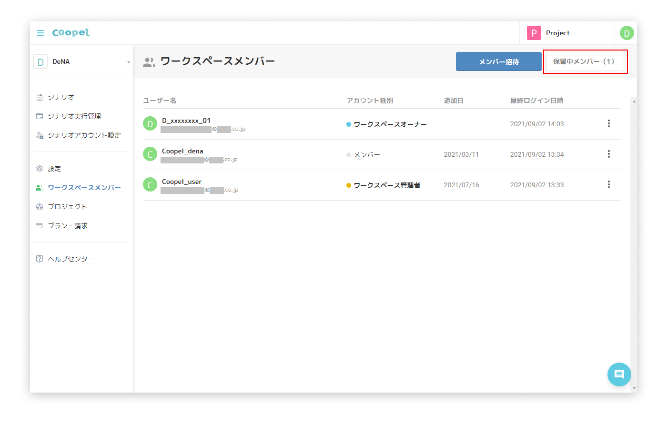Click the プロジェクト icon in sidebar
667x425 pixels.
point(40,207)
